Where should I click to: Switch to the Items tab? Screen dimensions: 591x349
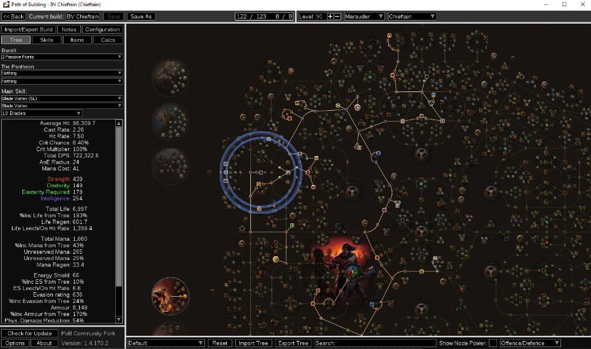click(77, 40)
